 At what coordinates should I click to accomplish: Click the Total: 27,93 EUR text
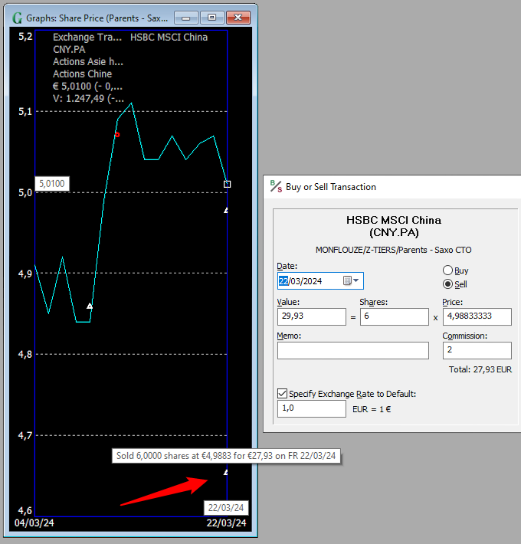tap(480, 369)
